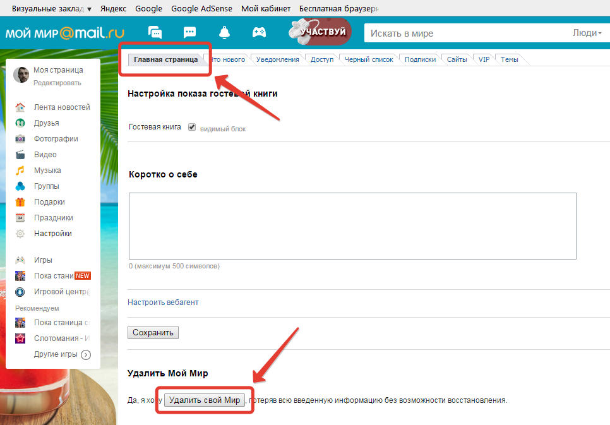The image size is (610, 425).
Task: Open Google bookmark in bookmarks bar
Action: (x=148, y=9)
